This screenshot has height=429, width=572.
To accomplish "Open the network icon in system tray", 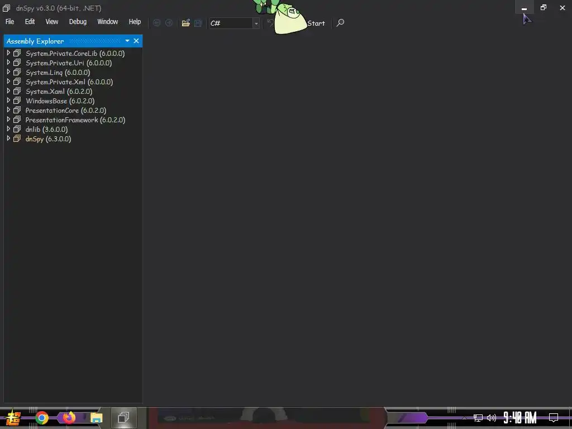I will [x=478, y=418].
